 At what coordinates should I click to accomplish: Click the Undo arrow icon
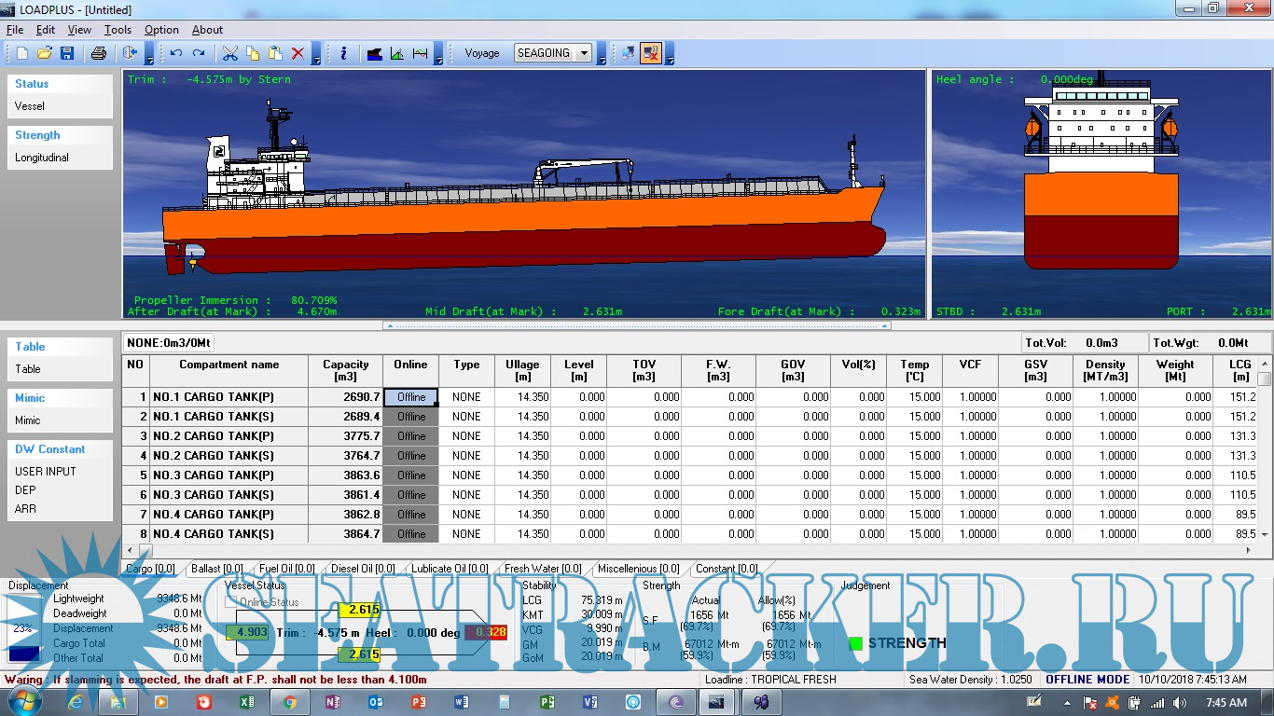pyautogui.click(x=175, y=53)
